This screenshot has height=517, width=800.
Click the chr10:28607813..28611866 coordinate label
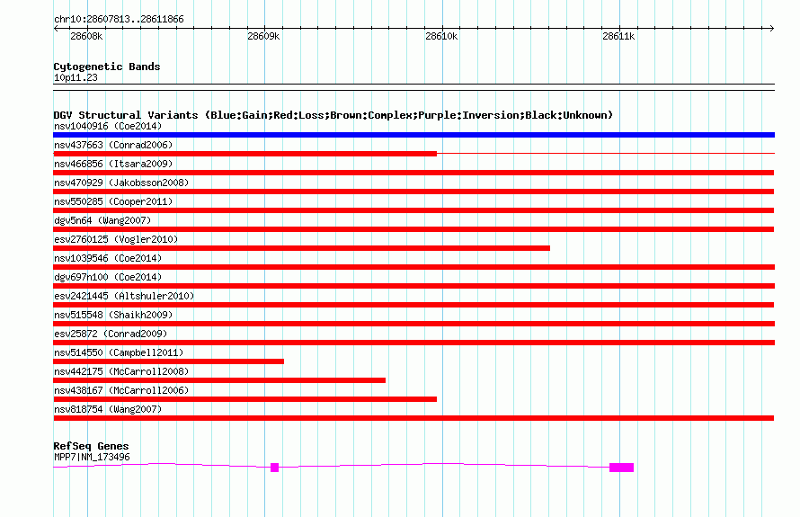[x=119, y=20]
